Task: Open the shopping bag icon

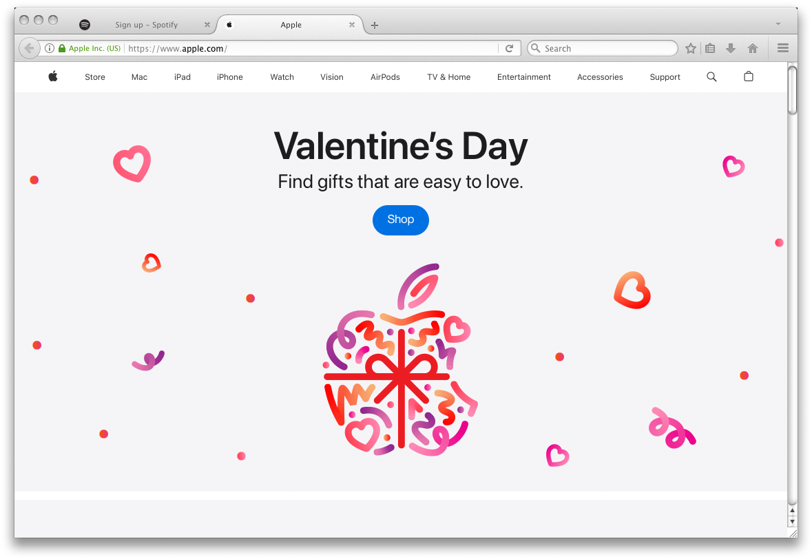Action: tap(749, 76)
